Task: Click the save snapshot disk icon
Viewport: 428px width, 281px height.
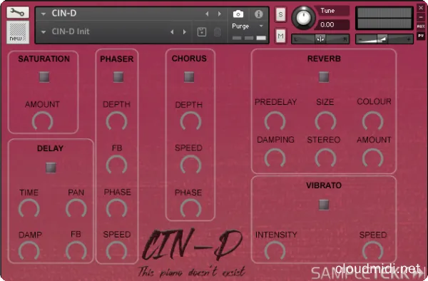Action: (x=202, y=32)
